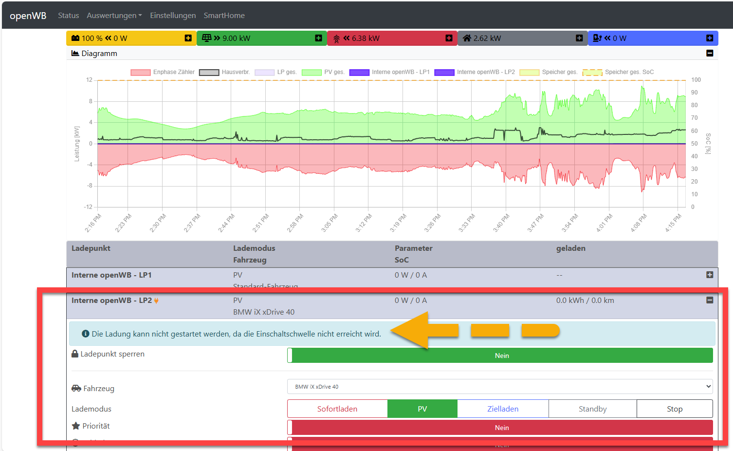Open the Auswertungen dropdown menu
The height and width of the screenshot is (451, 733).
pyautogui.click(x=114, y=16)
